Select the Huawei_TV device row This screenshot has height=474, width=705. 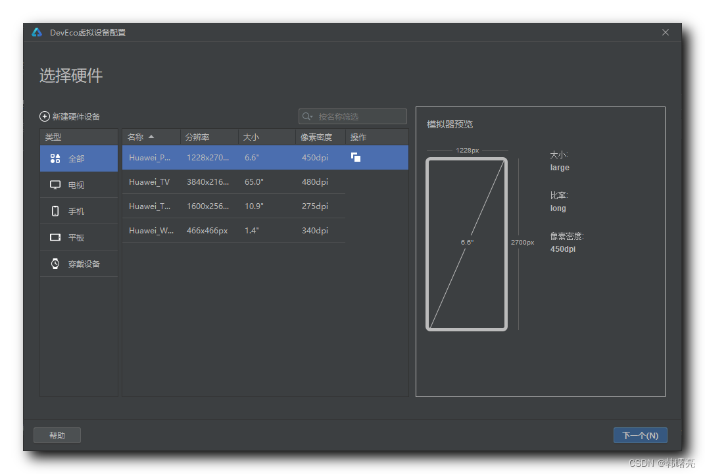(234, 181)
